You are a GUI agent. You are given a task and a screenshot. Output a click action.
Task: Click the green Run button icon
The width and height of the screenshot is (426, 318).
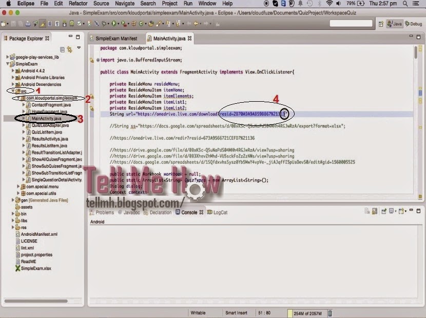tap(113, 24)
